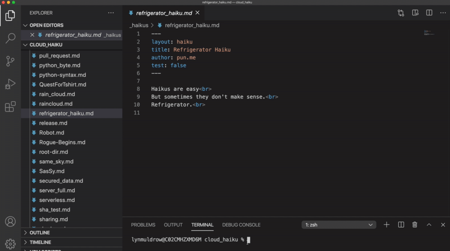Click line number 11 in the gutter
Image resolution: width=450 pixels, height=251 pixels.
pos(137,113)
